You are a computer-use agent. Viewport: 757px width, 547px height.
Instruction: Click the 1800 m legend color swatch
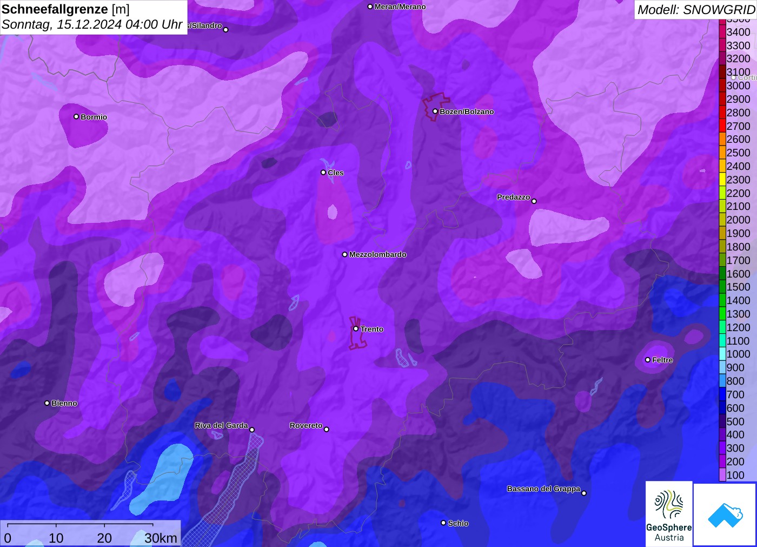(722, 247)
